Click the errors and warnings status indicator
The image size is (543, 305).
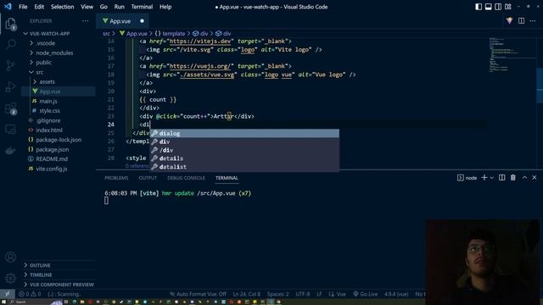point(30,294)
